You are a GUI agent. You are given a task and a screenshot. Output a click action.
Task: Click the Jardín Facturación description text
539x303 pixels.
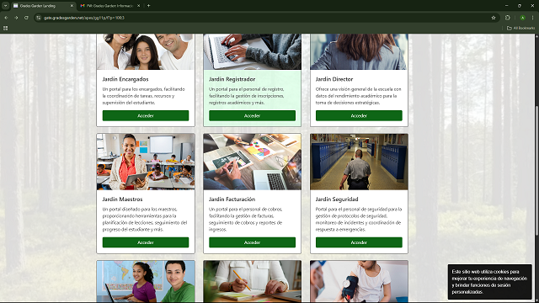coord(246,219)
